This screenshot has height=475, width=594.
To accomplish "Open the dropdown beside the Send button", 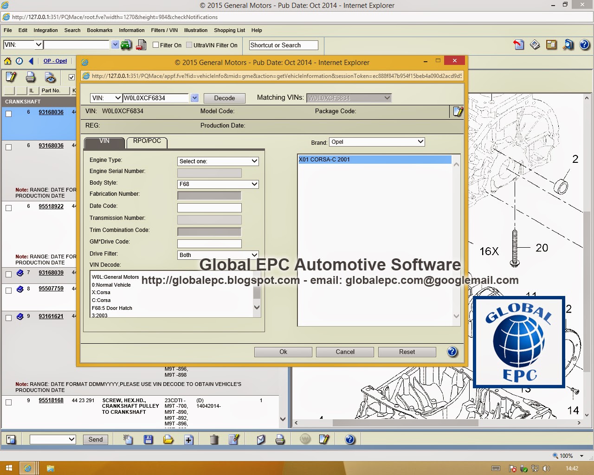I will click(52, 439).
